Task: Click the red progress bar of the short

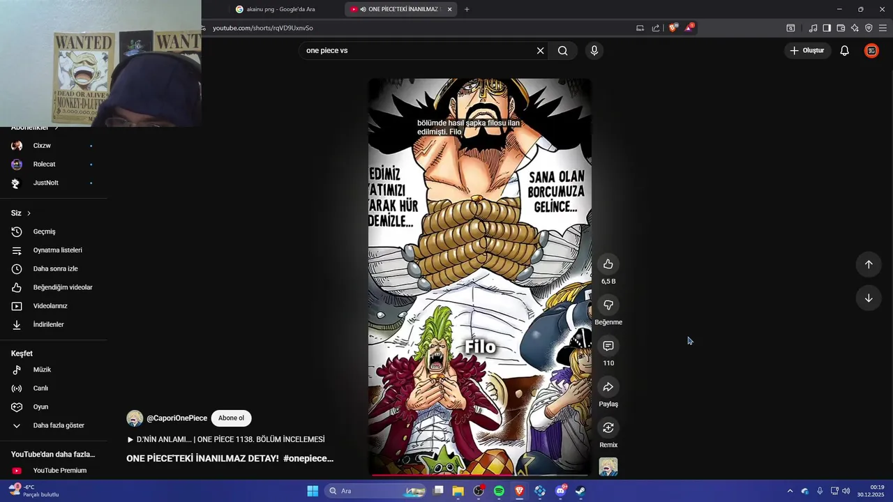Action: click(x=480, y=476)
